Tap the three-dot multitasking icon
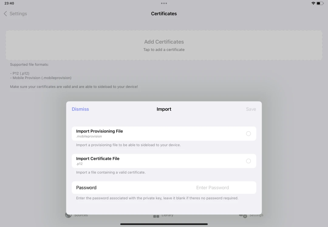Screen dimensions: 328x227 164,3
